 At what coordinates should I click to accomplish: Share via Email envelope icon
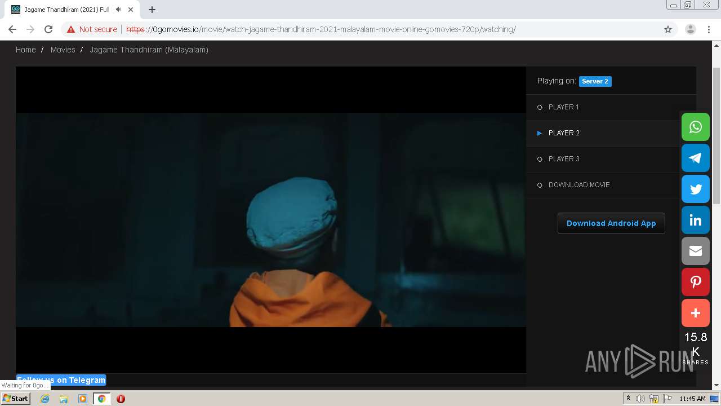[x=696, y=251]
